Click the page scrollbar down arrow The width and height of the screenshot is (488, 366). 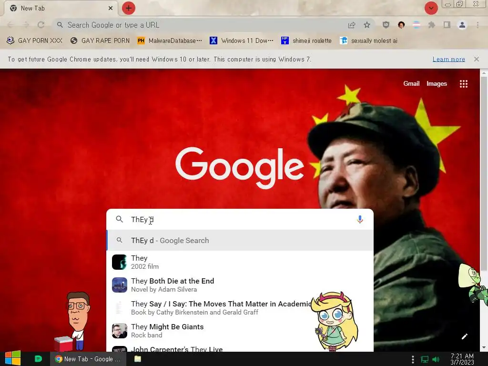[484, 347]
